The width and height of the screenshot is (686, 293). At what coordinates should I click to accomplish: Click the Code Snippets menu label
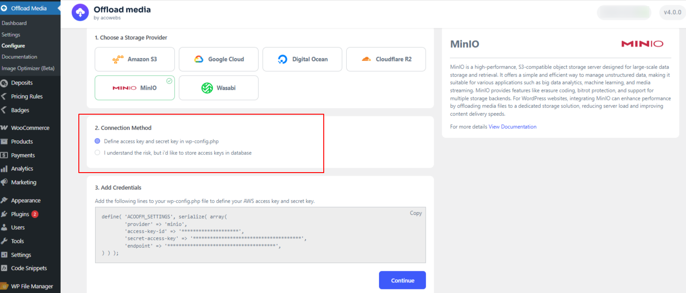coord(29,268)
